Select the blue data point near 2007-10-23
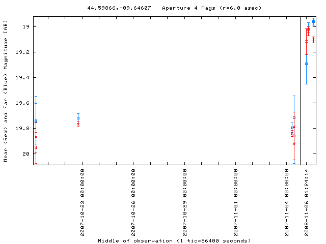The height and width of the screenshot is (244, 326). 78,118
